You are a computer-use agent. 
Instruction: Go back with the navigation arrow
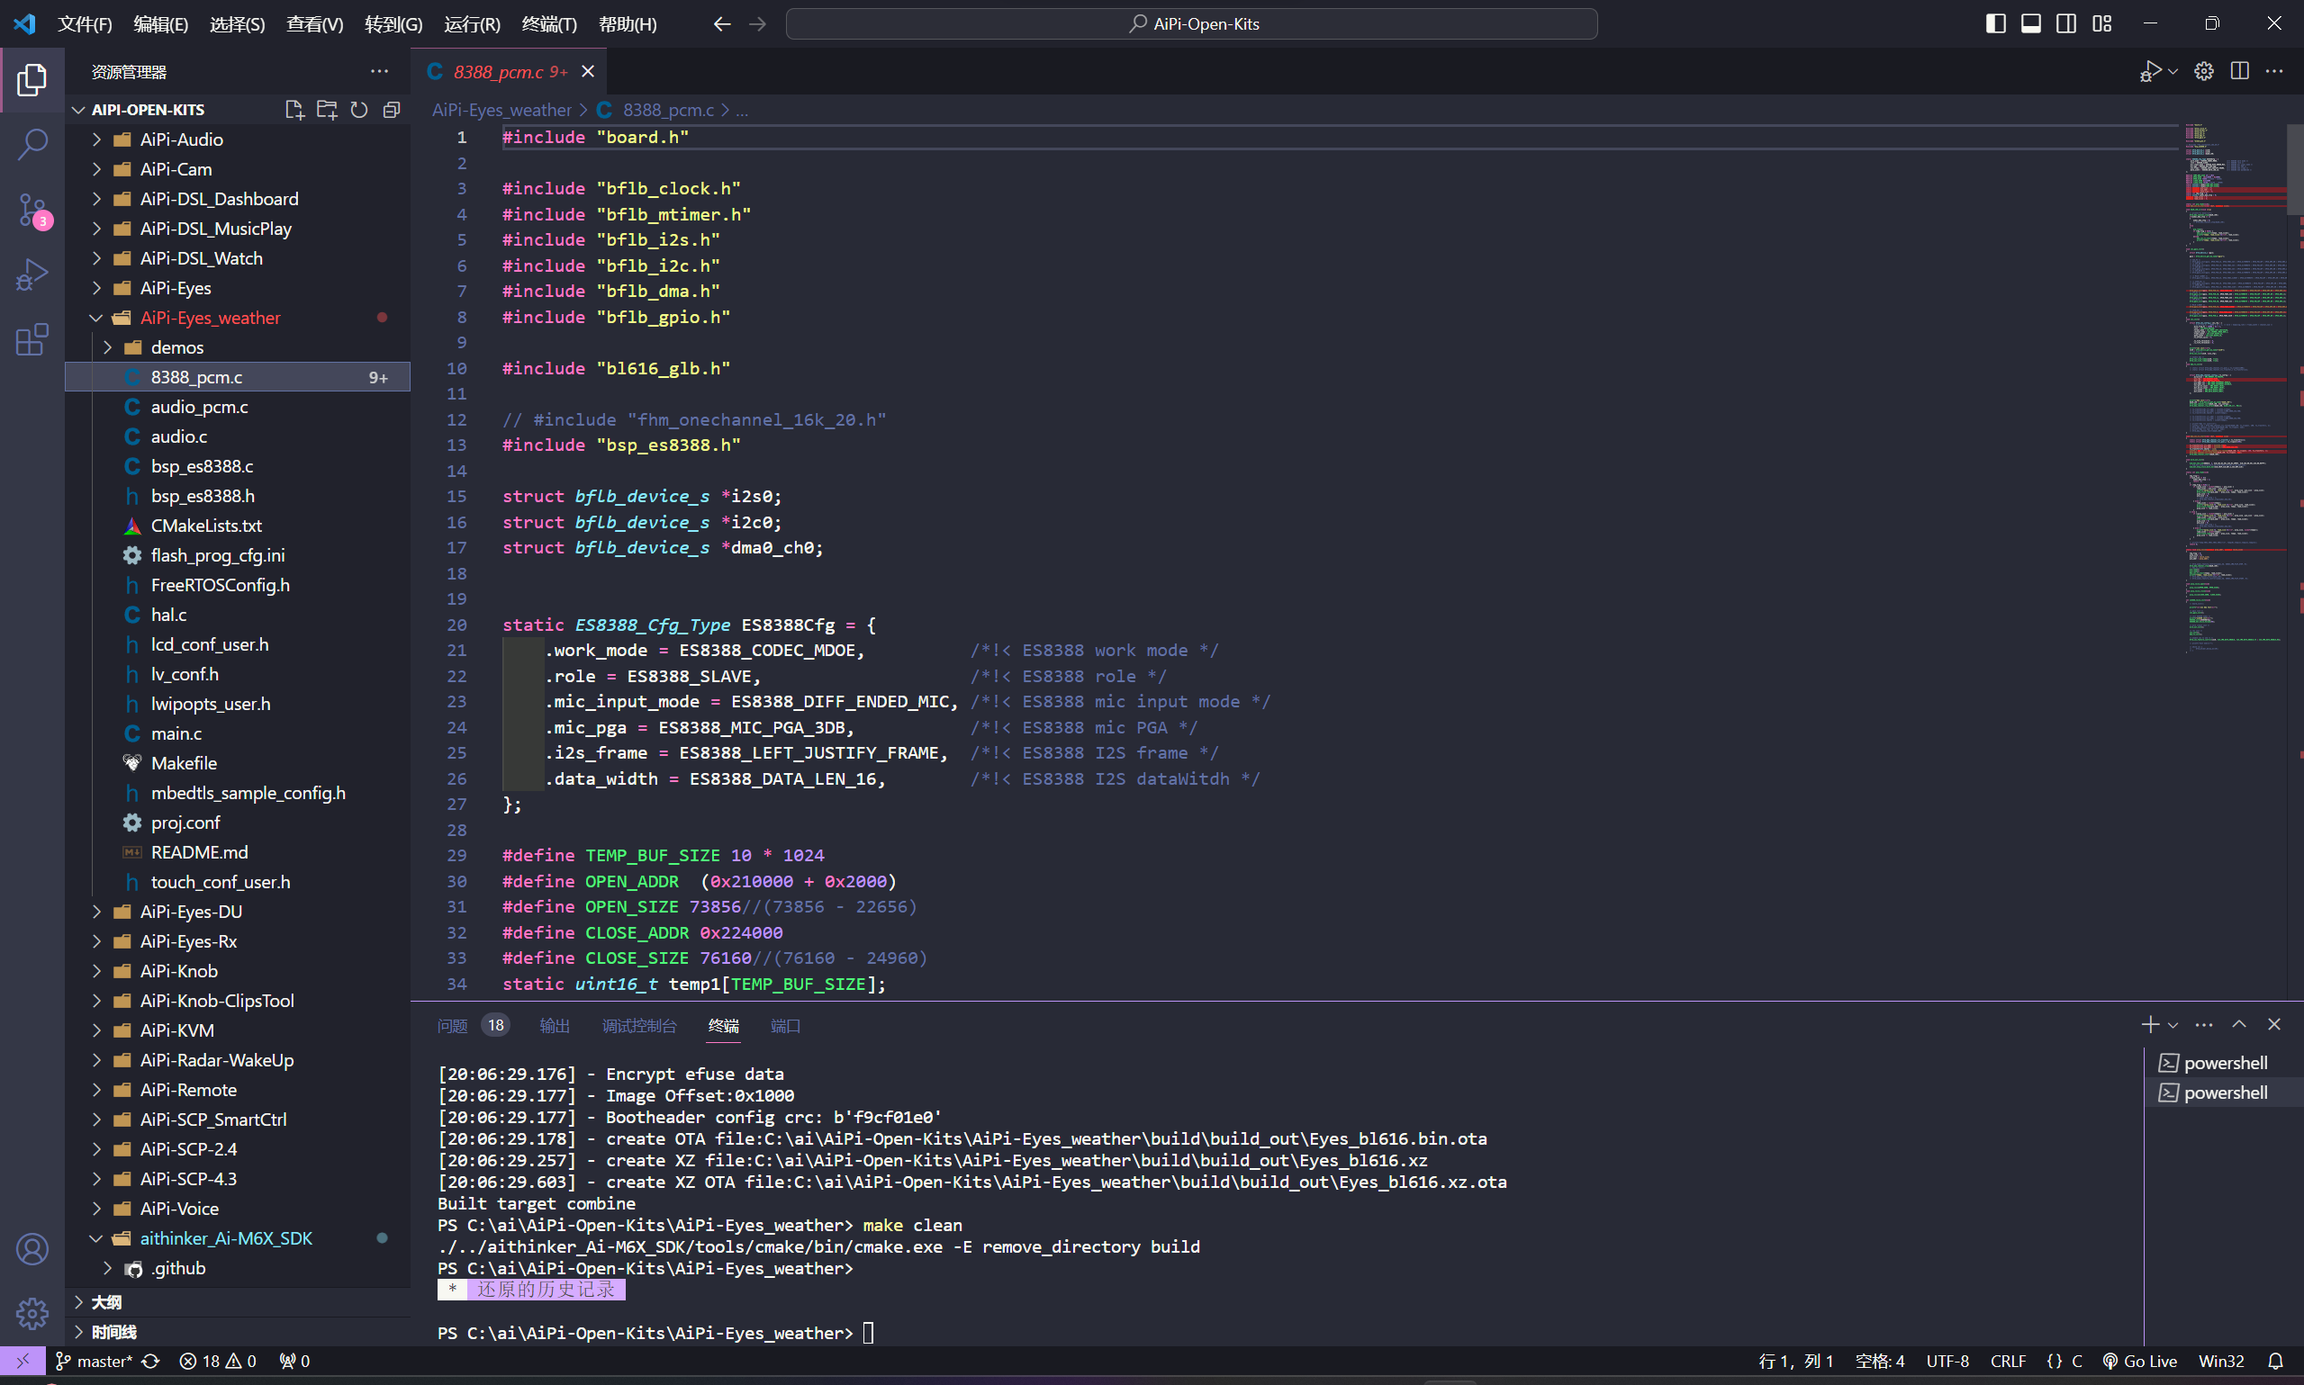[722, 23]
